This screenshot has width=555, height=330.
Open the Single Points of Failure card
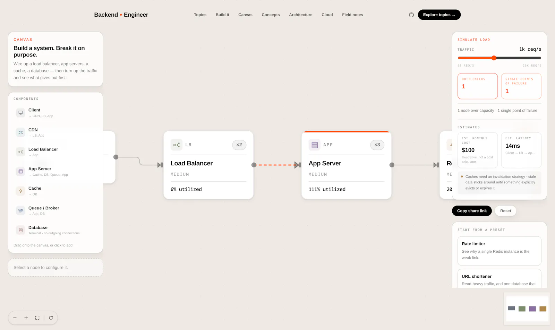pyautogui.click(x=521, y=86)
